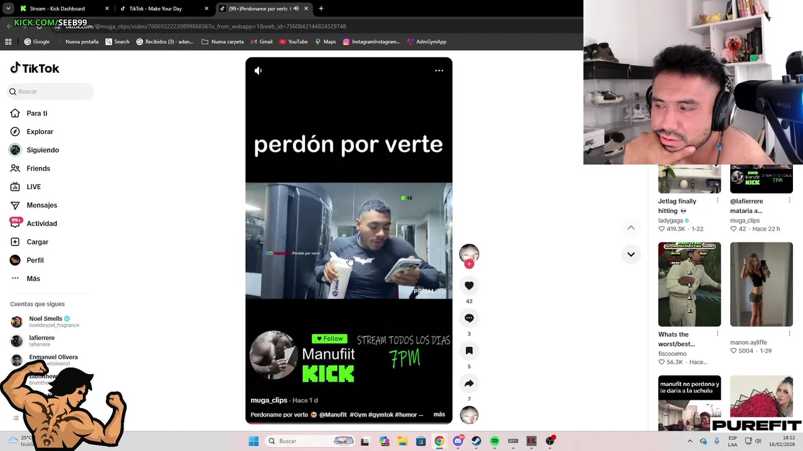
Task: Open the Windows Start menu
Action: 253,441
